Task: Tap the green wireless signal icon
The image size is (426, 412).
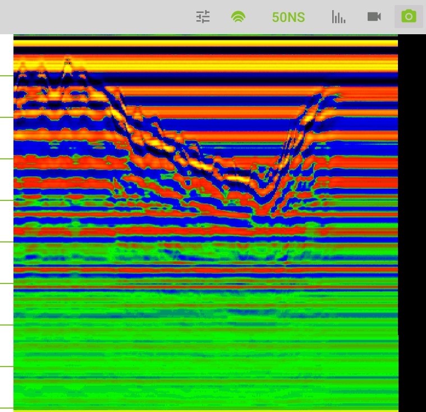Action: pos(239,17)
